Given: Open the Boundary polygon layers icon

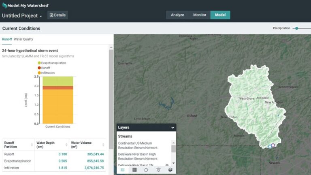Looking at the screenshot, I should pos(146,170).
